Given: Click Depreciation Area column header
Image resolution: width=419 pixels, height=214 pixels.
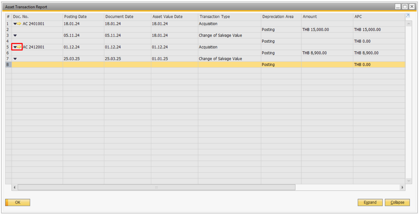Looking at the screenshot, I should click(x=281, y=17).
